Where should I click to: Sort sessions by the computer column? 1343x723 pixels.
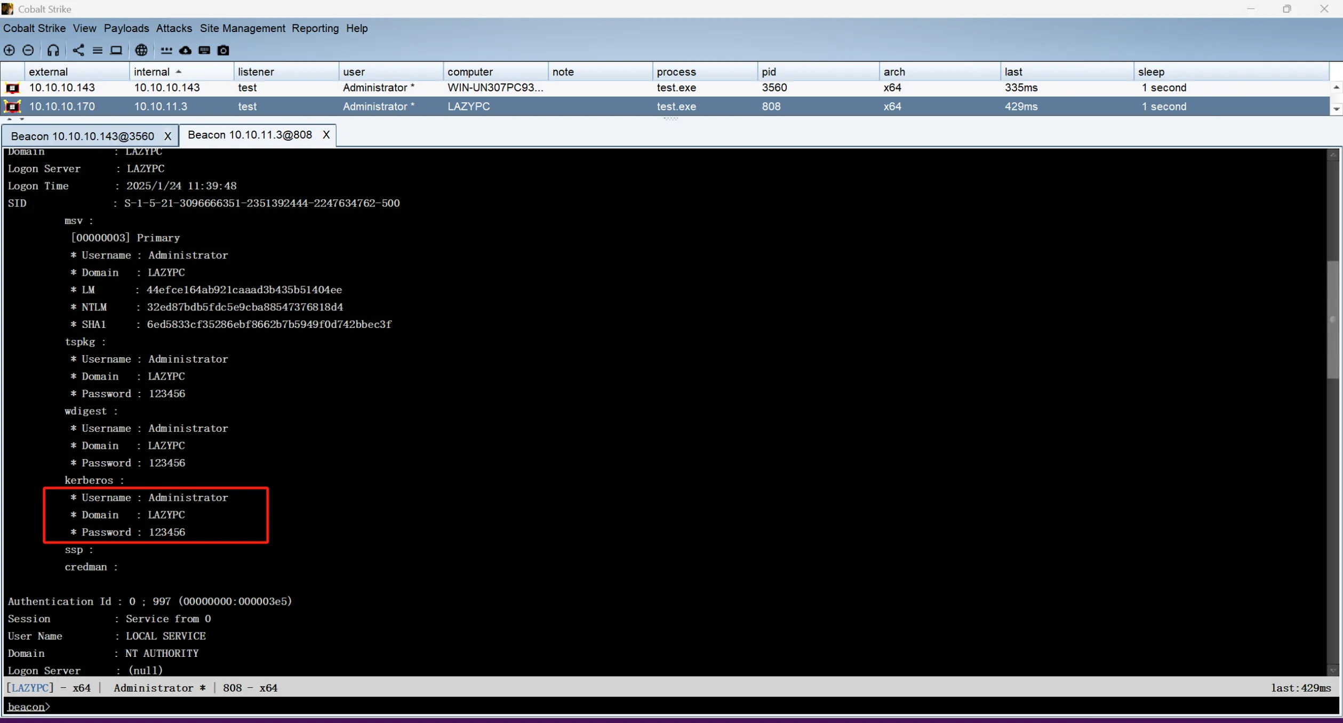pyautogui.click(x=495, y=72)
